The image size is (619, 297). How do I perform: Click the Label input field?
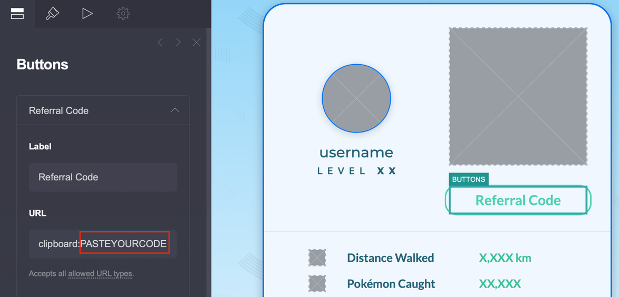pyautogui.click(x=103, y=177)
